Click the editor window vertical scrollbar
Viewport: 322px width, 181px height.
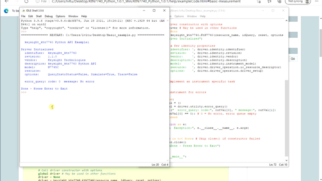point(287,93)
